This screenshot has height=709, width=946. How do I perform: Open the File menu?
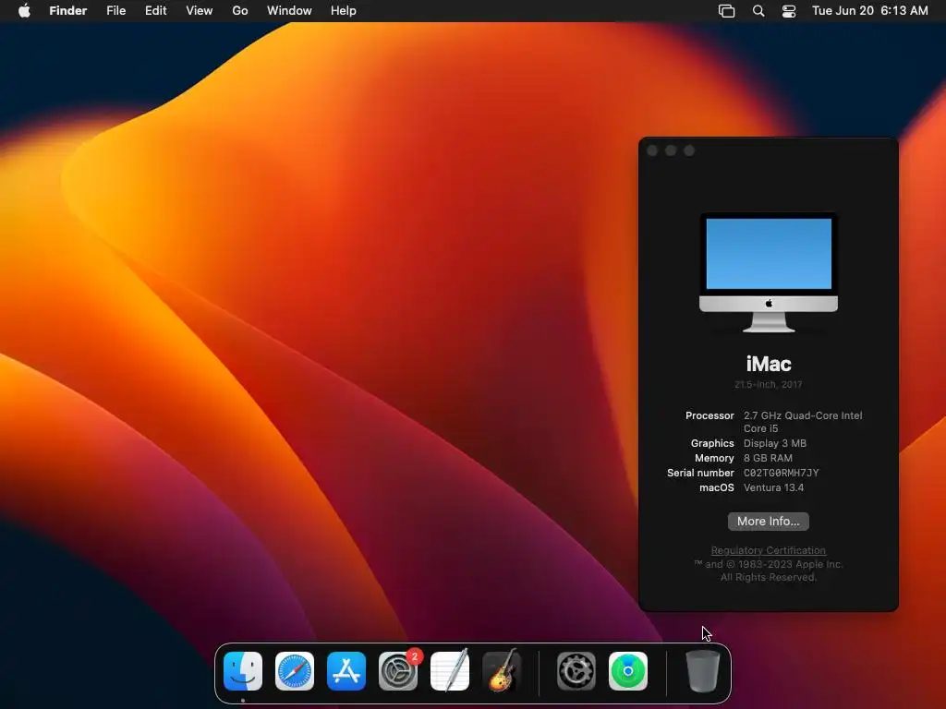115,11
